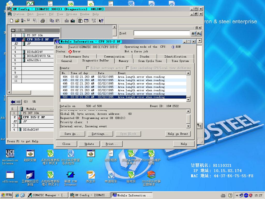Open the officescan desktop icon
This screenshot has width=265, height=199.
click(10, 177)
